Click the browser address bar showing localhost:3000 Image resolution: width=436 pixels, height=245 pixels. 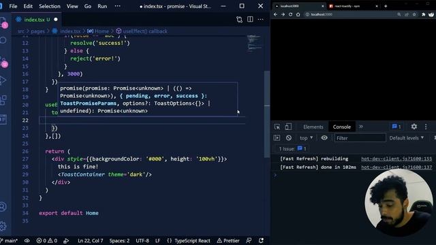(x=350, y=14)
